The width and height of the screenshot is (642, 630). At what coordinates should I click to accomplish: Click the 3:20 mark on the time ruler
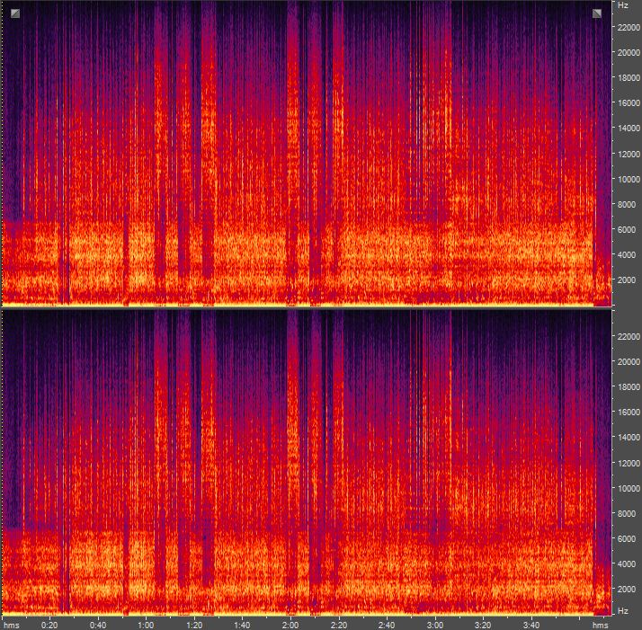tap(483, 626)
